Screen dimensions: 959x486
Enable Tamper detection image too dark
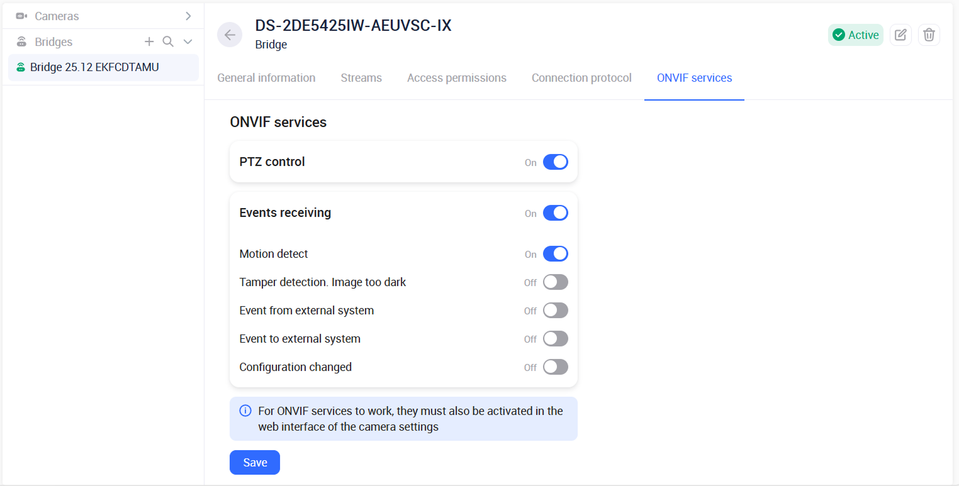coord(555,282)
